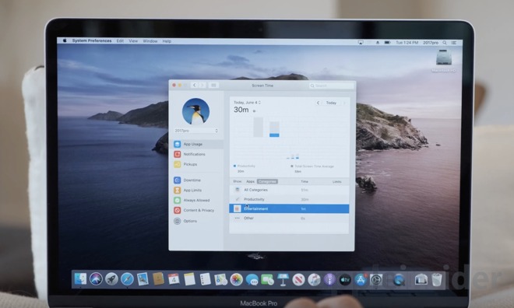
Task: Switch the list to Apps view
Action: click(250, 181)
